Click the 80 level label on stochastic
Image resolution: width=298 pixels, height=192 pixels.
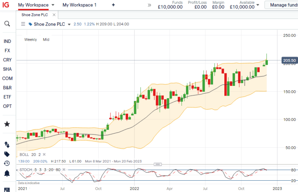[293, 170]
